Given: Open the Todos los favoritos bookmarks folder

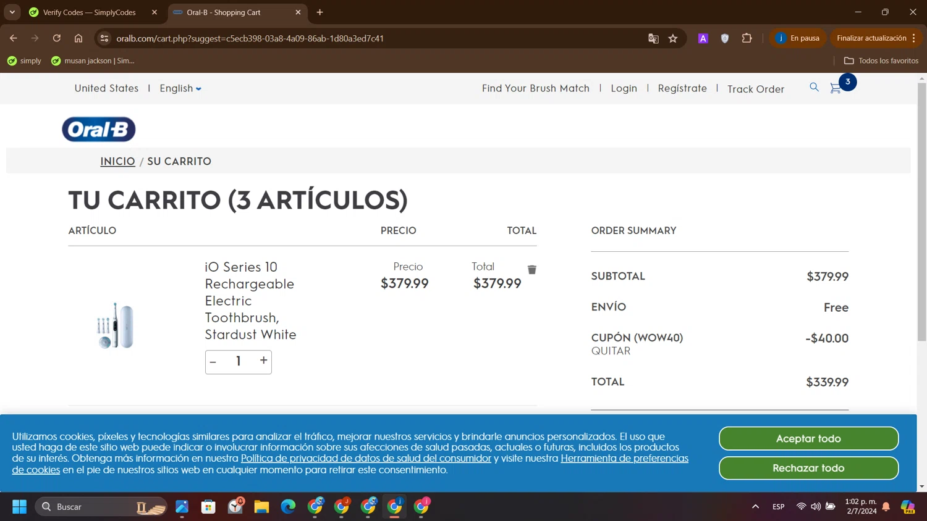Looking at the screenshot, I should coord(881,60).
